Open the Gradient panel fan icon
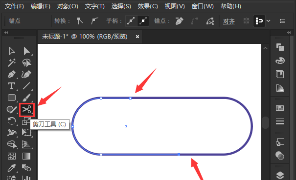Viewport: 296px width, 180px height. pos(280,88)
